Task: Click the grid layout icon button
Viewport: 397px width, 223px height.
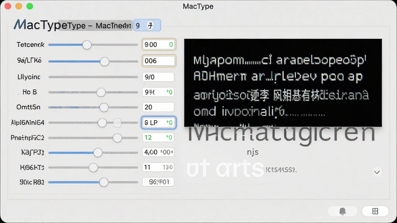Action: coord(375,211)
